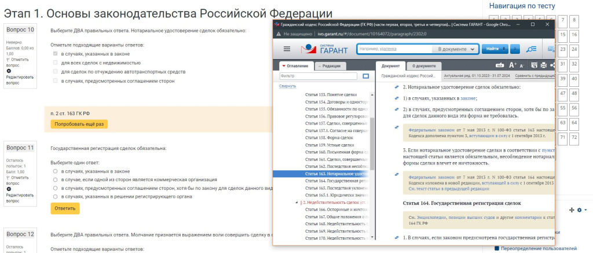Click the gear icon under Вопрос 10
This screenshot has height=253, width=593.
point(9,71)
